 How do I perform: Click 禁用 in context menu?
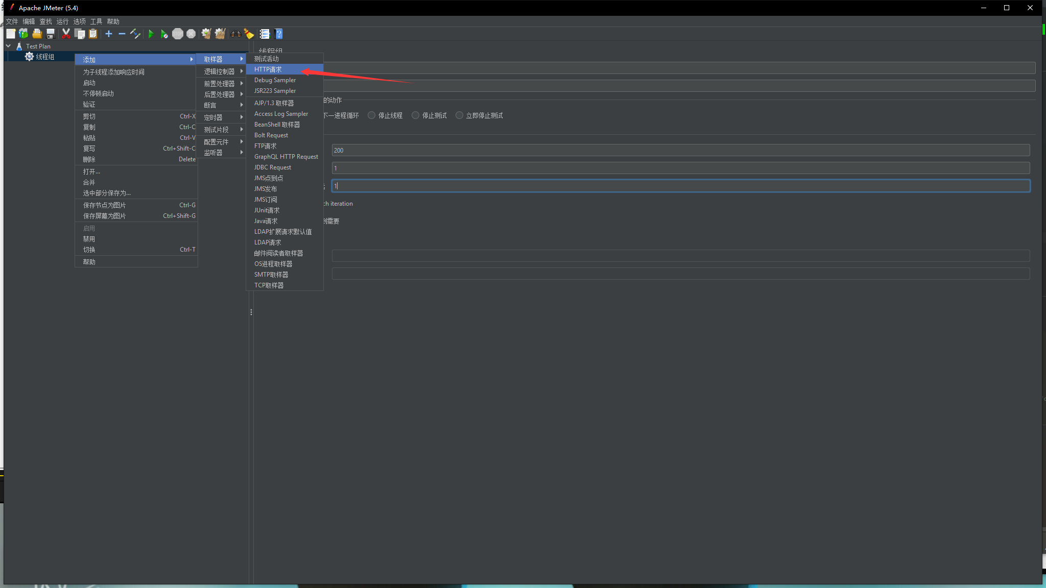pyautogui.click(x=89, y=239)
